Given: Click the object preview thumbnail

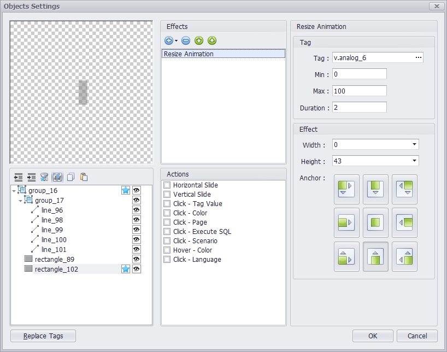Looking at the screenshot, I should click(x=81, y=92).
